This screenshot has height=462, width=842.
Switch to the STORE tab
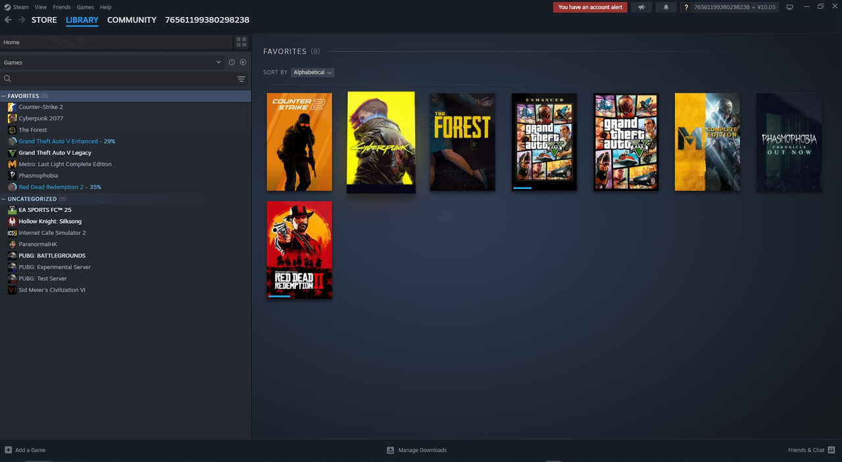click(x=44, y=20)
